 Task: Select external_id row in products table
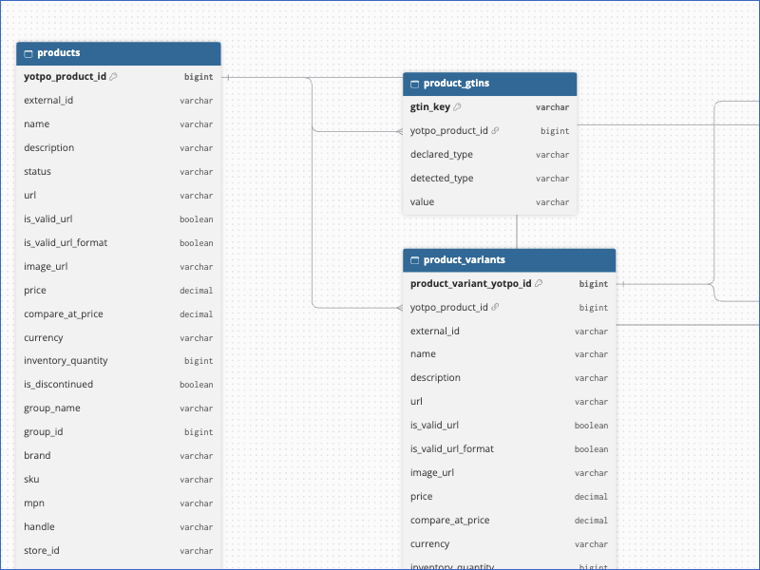119,101
